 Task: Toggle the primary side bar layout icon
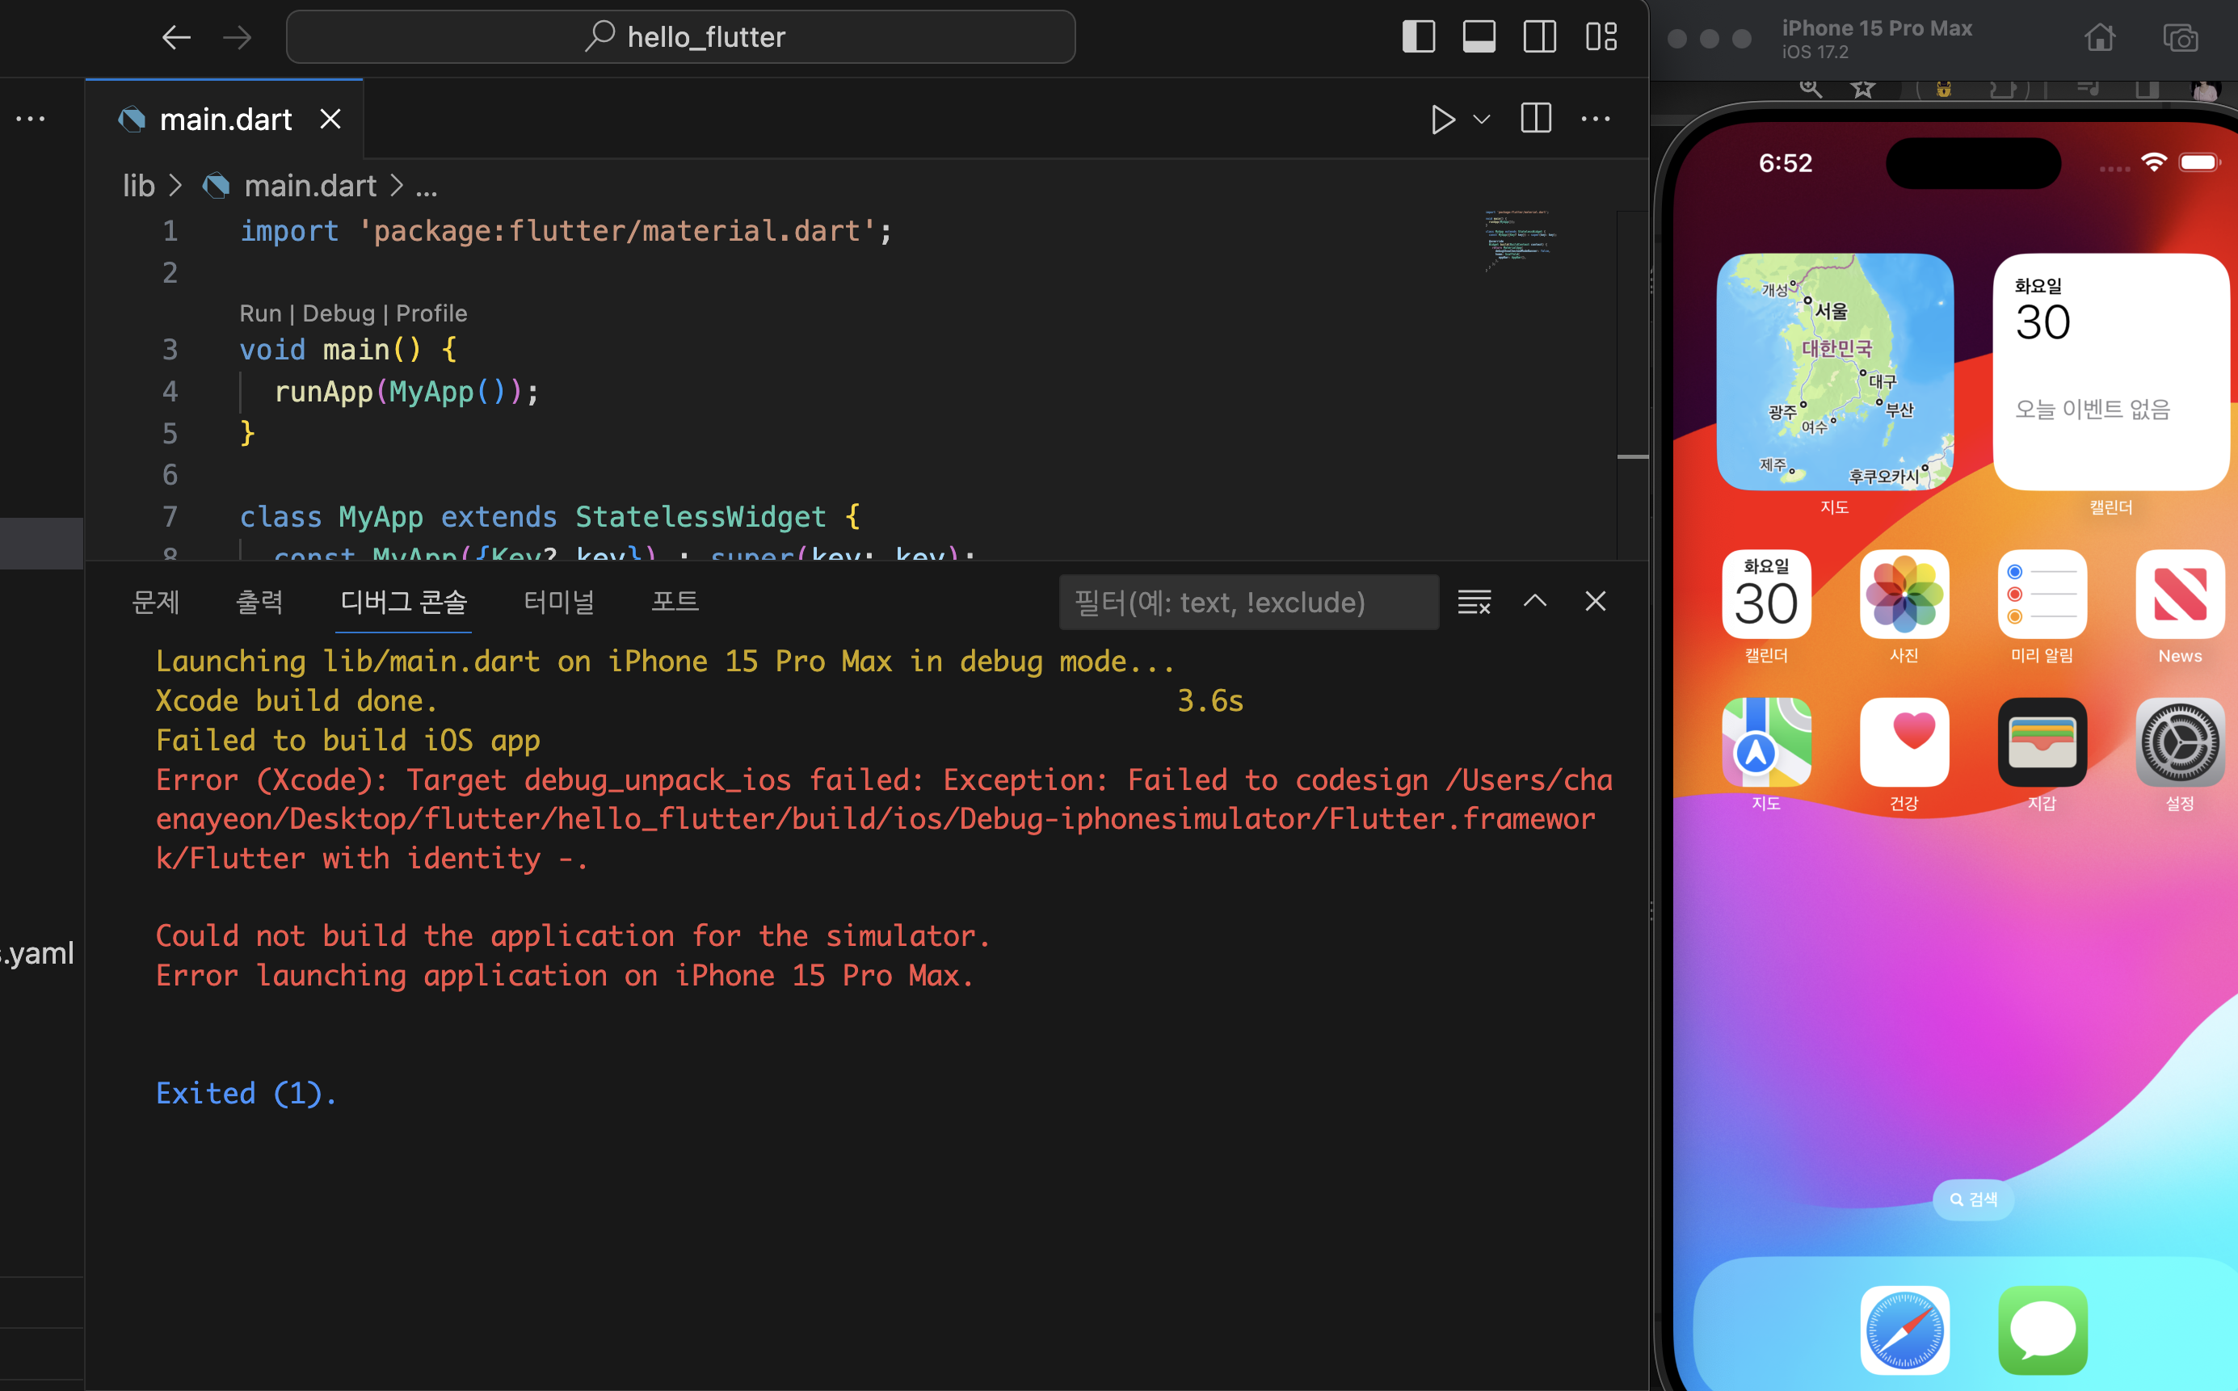(1418, 37)
